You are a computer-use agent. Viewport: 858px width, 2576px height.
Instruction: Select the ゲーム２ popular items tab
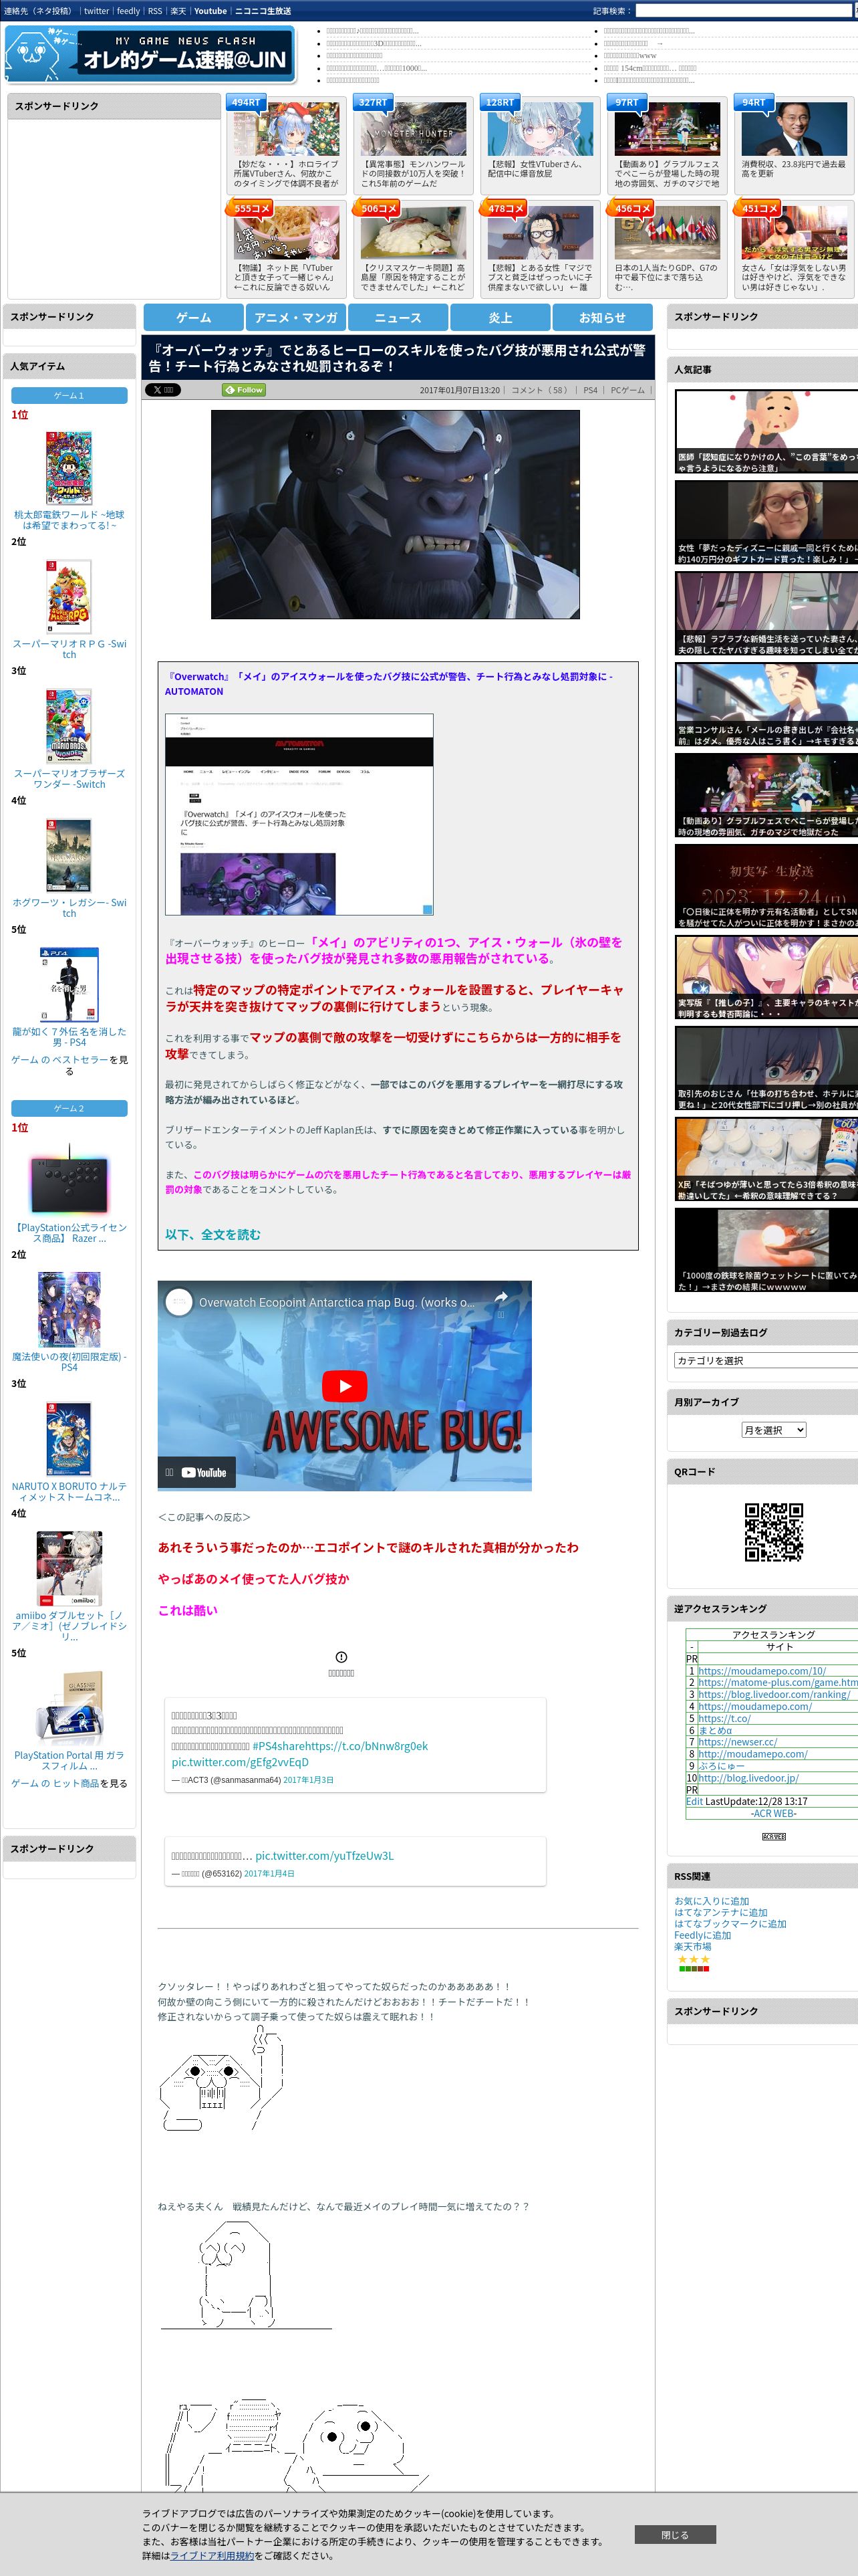tap(69, 1108)
